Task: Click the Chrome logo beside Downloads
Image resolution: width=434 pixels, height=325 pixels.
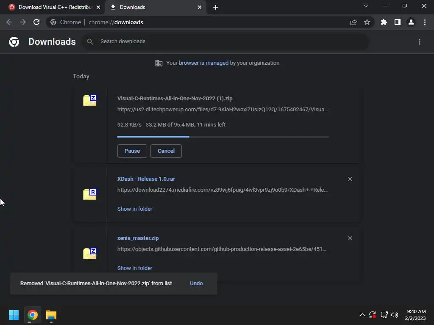Action: click(14, 42)
